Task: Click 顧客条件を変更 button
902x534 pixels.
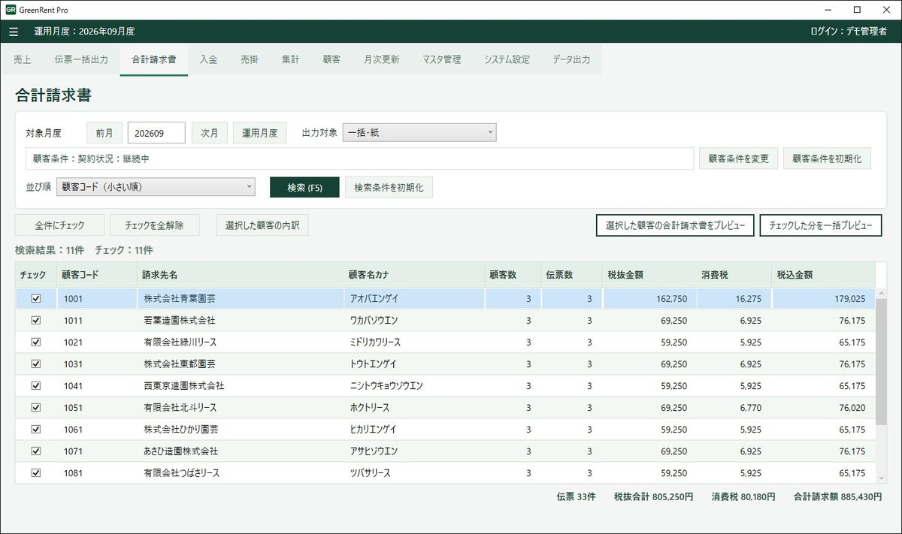Action: [x=739, y=158]
